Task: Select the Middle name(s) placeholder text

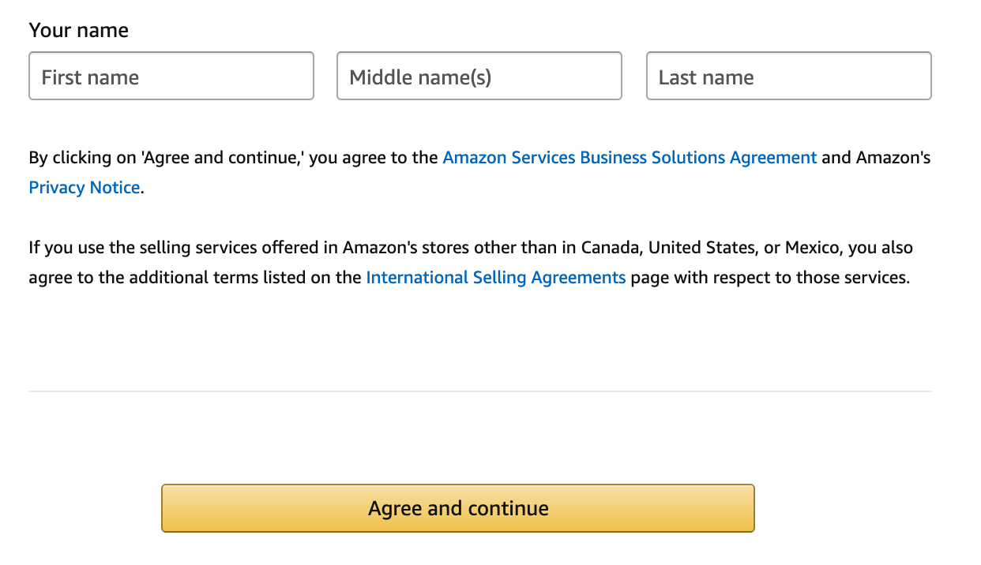Action: coord(479,76)
